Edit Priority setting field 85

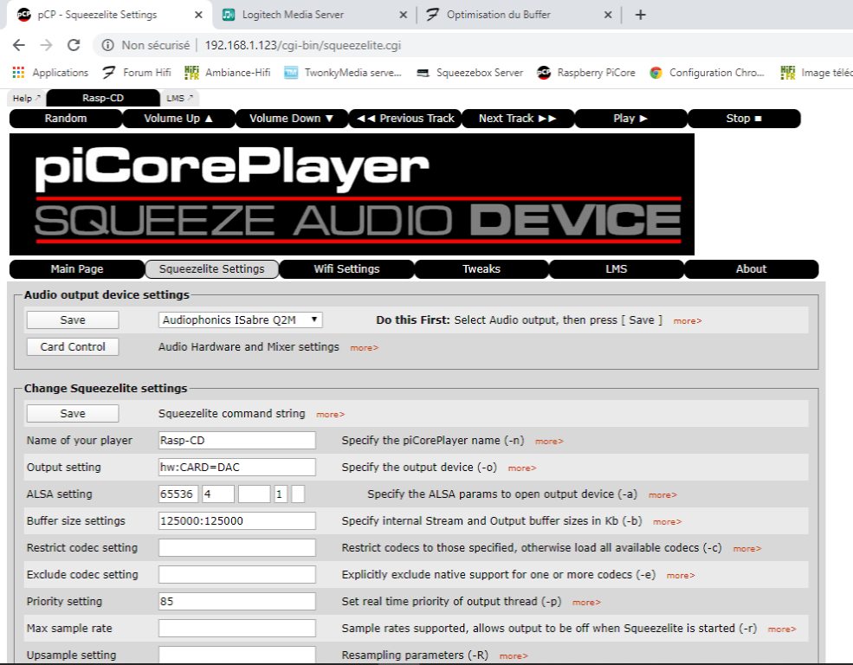tap(237, 602)
